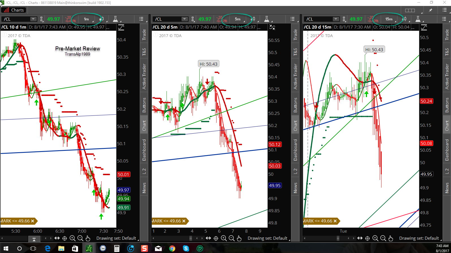The image size is (451, 253).
Task: Remove the MARK <= 49.66 alert on 5m chart
Action: click(184, 221)
